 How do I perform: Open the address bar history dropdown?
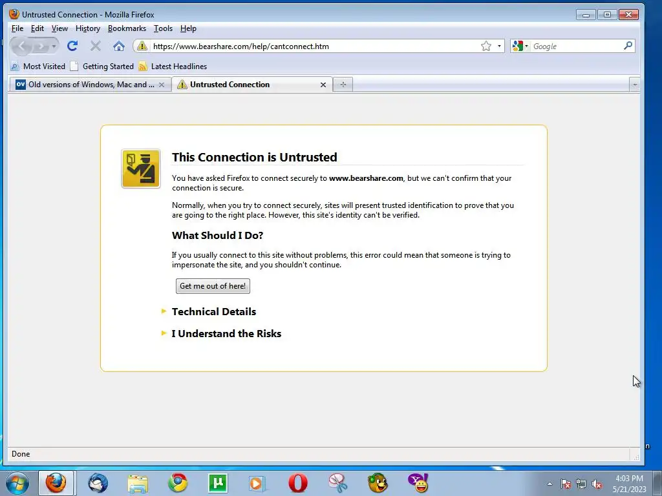coord(499,46)
